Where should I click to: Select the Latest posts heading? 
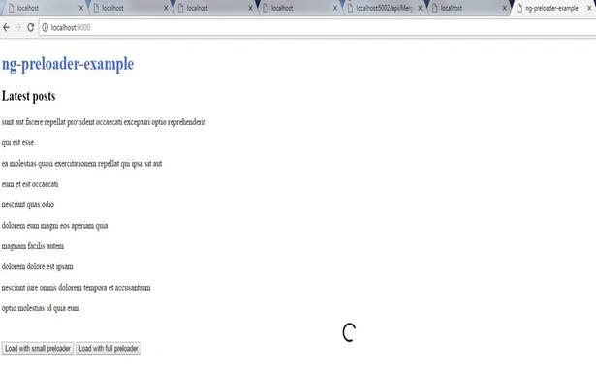(x=28, y=96)
